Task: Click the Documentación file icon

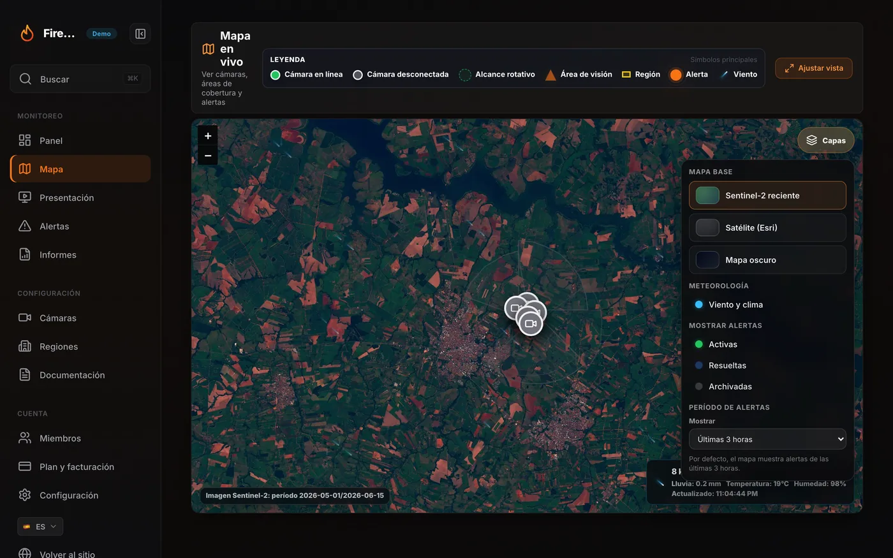Action: [x=25, y=375]
